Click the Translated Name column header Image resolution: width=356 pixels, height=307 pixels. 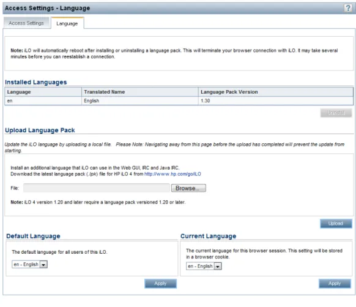coord(140,92)
